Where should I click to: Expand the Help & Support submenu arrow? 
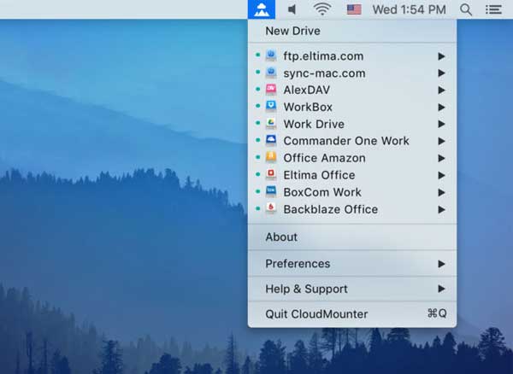(442, 289)
